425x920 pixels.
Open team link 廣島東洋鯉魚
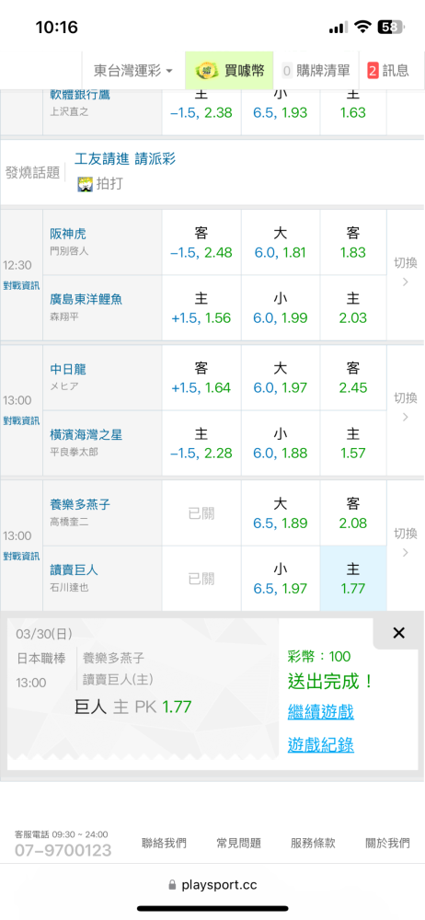coord(86,299)
